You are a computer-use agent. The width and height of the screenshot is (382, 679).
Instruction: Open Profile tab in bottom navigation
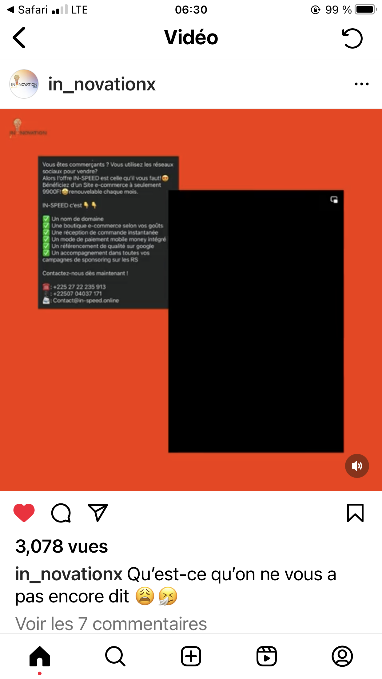[x=342, y=656]
